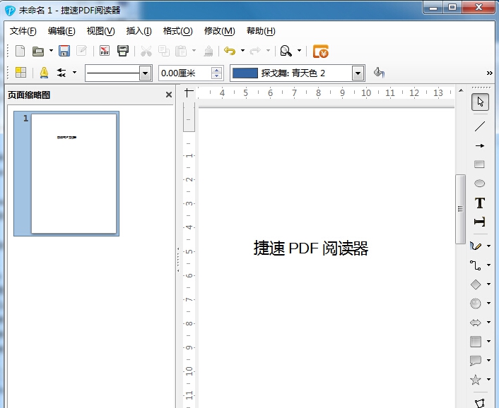Select the callout speech bubble tool
The image size is (499, 408).
coord(476,360)
